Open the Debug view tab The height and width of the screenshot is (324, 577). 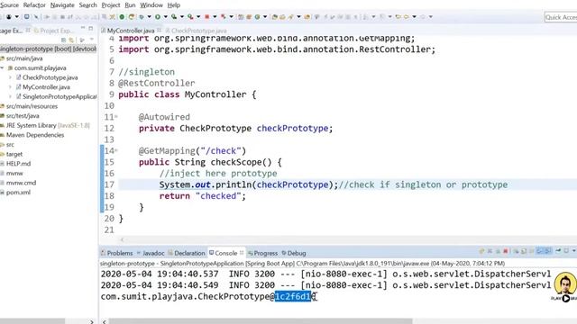[x=297, y=253]
